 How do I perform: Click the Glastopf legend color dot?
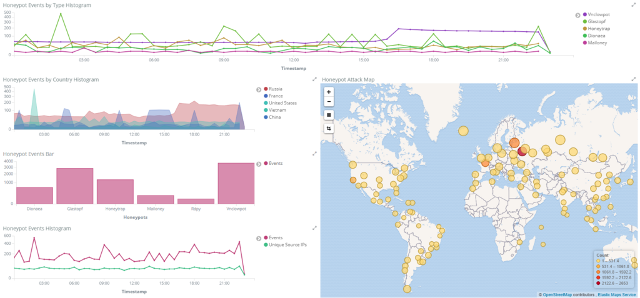pos(585,22)
